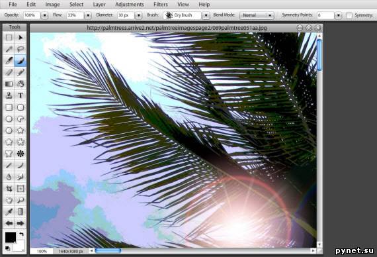This screenshot has height=257, width=377.
Task: Open the Adjustments menu
Action: [130, 5]
